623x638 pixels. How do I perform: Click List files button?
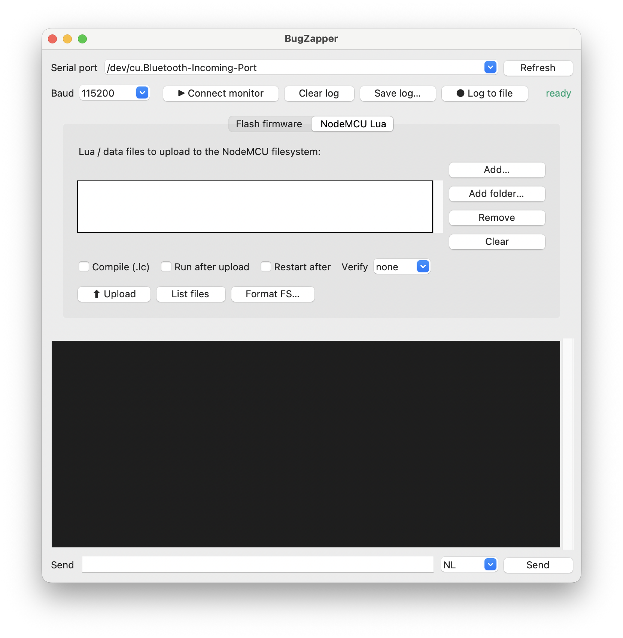[191, 294]
